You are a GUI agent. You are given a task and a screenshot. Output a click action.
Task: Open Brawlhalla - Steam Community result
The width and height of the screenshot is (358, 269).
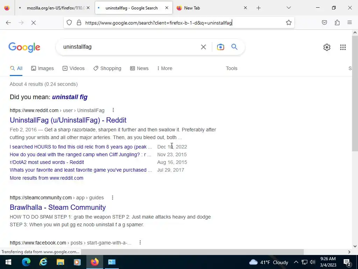tap(58, 207)
